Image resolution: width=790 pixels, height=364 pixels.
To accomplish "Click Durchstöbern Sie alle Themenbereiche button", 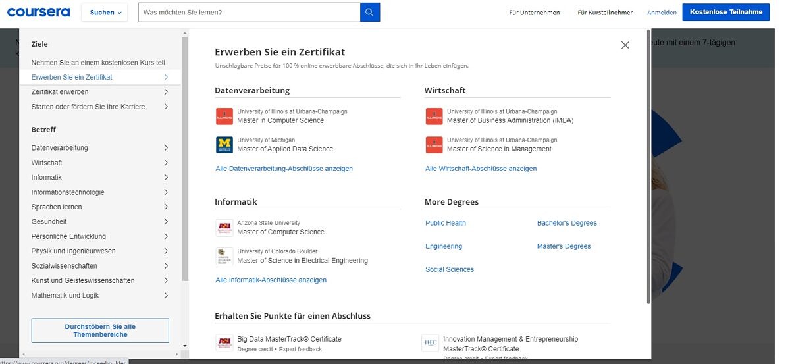I will [x=100, y=330].
